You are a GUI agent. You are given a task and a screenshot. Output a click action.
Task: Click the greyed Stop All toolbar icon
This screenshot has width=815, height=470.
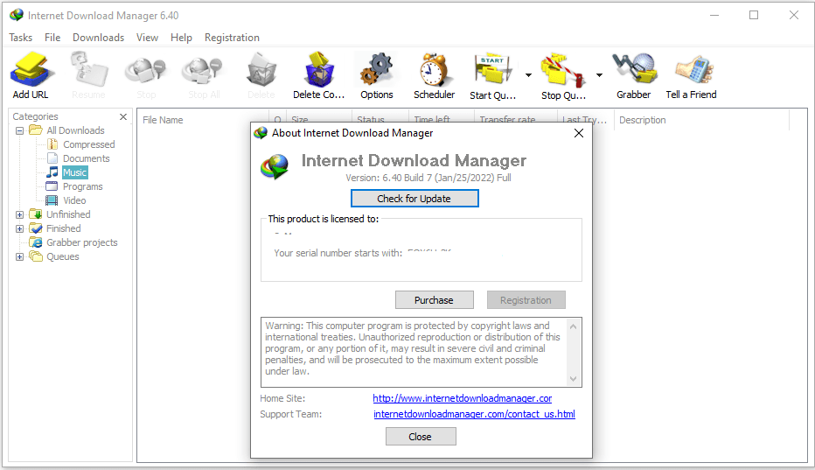[x=203, y=69]
